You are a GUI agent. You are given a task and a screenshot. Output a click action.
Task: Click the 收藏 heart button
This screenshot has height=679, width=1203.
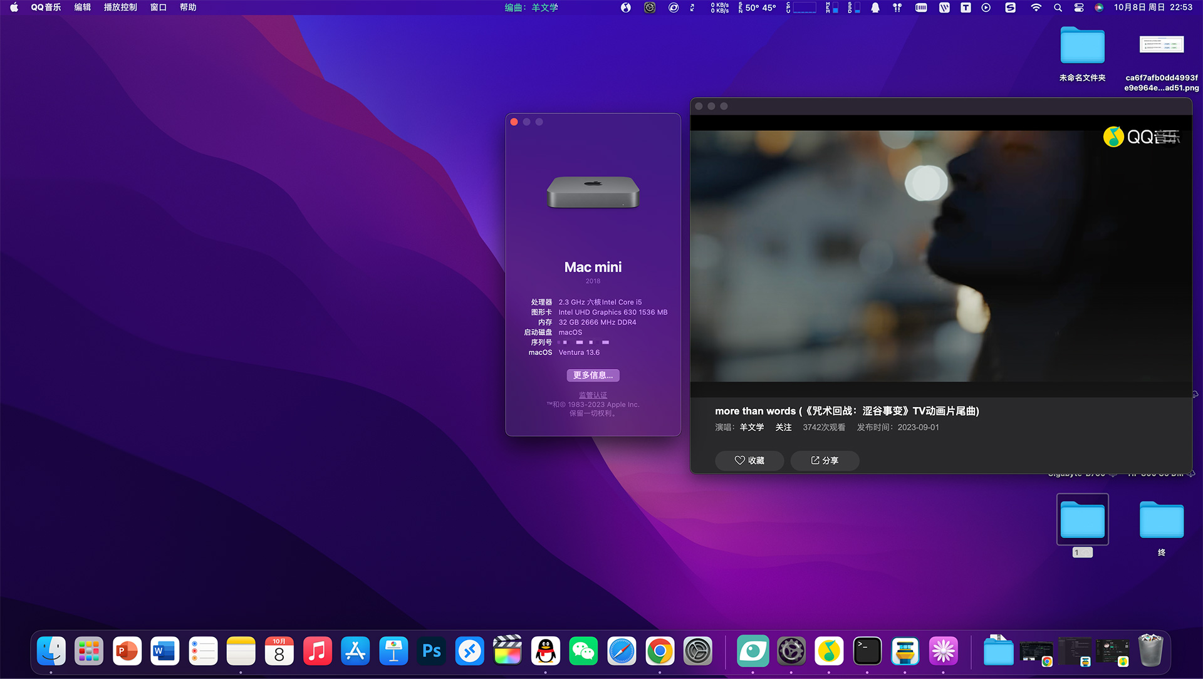[x=749, y=460]
